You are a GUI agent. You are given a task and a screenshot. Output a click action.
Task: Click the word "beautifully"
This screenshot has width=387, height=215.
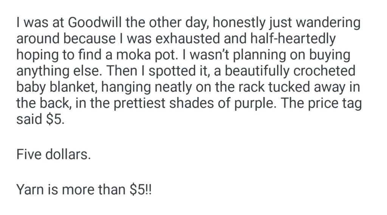[x=248, y=71]
